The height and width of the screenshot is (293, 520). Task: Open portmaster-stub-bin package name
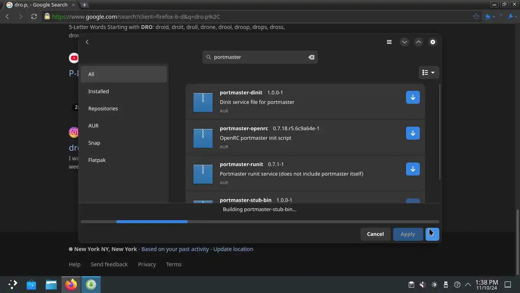[x=245, y=200]
